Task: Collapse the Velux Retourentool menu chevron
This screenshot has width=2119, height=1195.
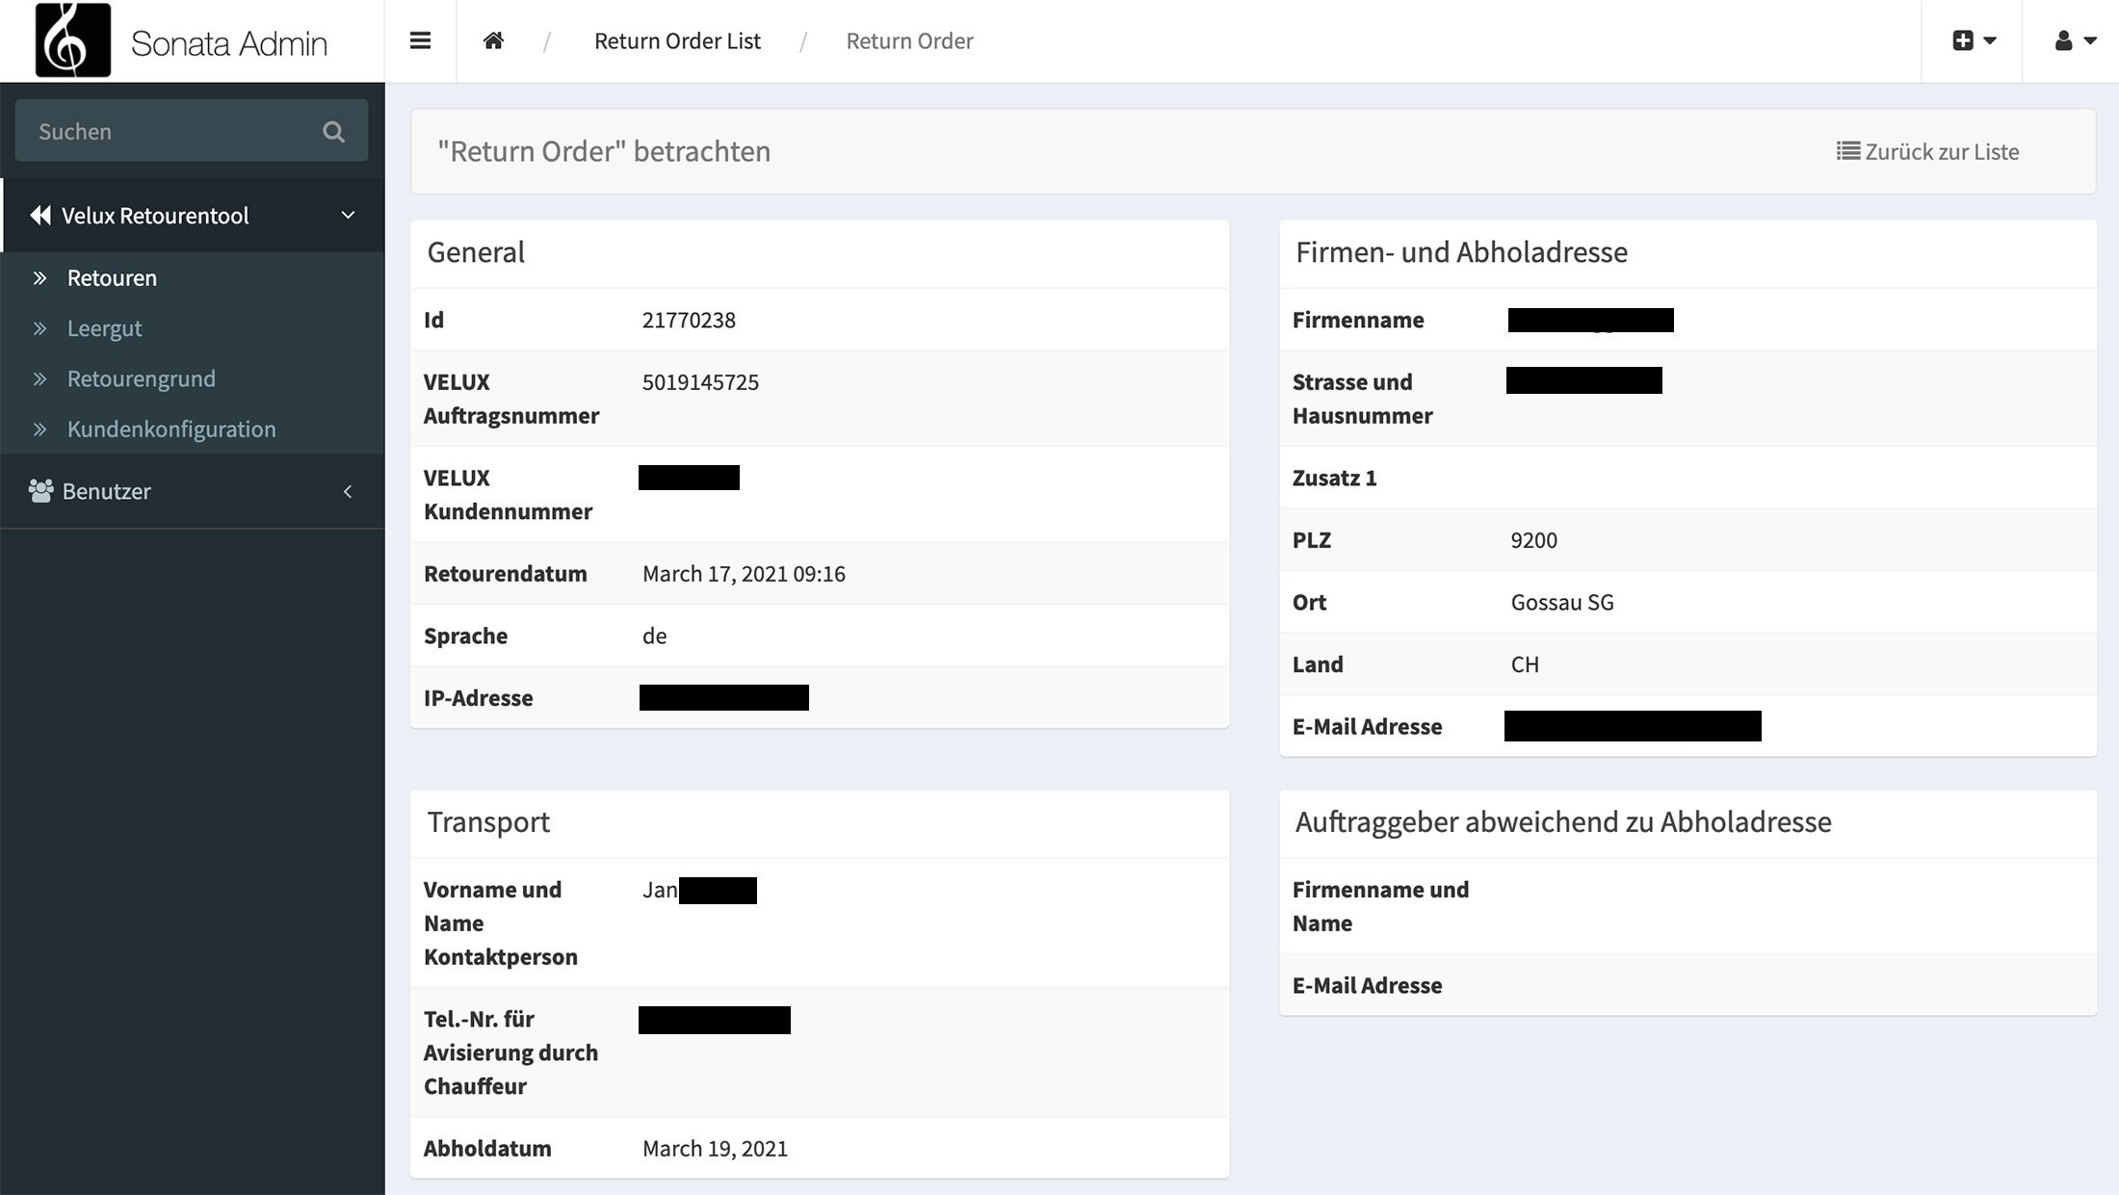Action: coord(348,216)
